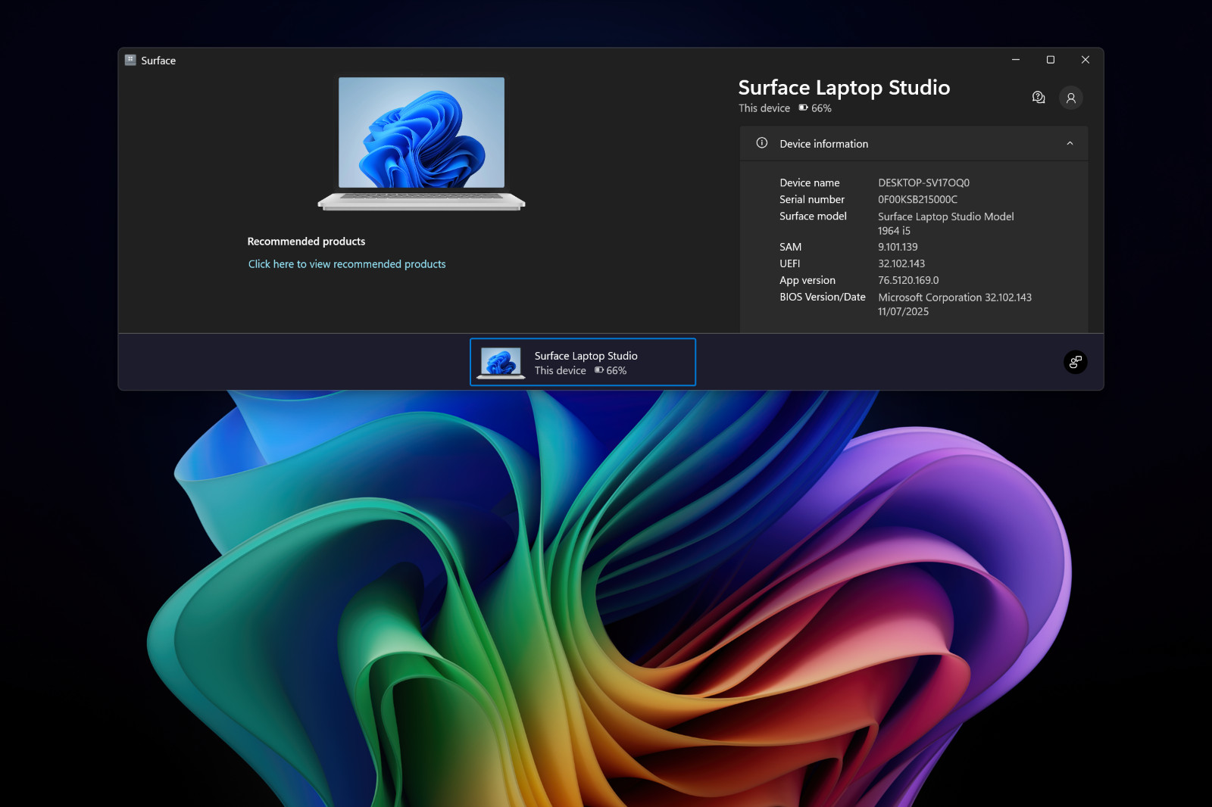Viewport: 1212px width, 807px height.
Task: Click the '66%' battery level under the heading
Action: coord(821,108)
